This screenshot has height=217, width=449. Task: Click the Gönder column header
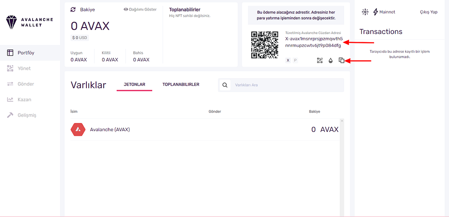[215, 111]
